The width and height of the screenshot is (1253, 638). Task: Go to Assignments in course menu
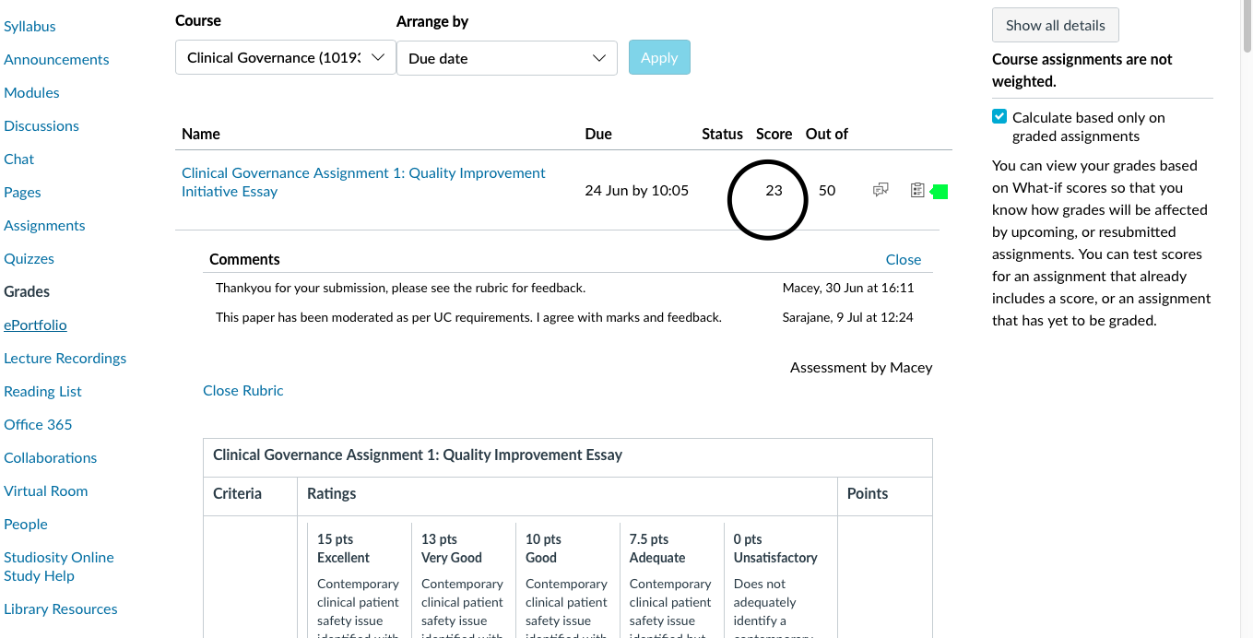pyautogui.click(x=44, y=225)
